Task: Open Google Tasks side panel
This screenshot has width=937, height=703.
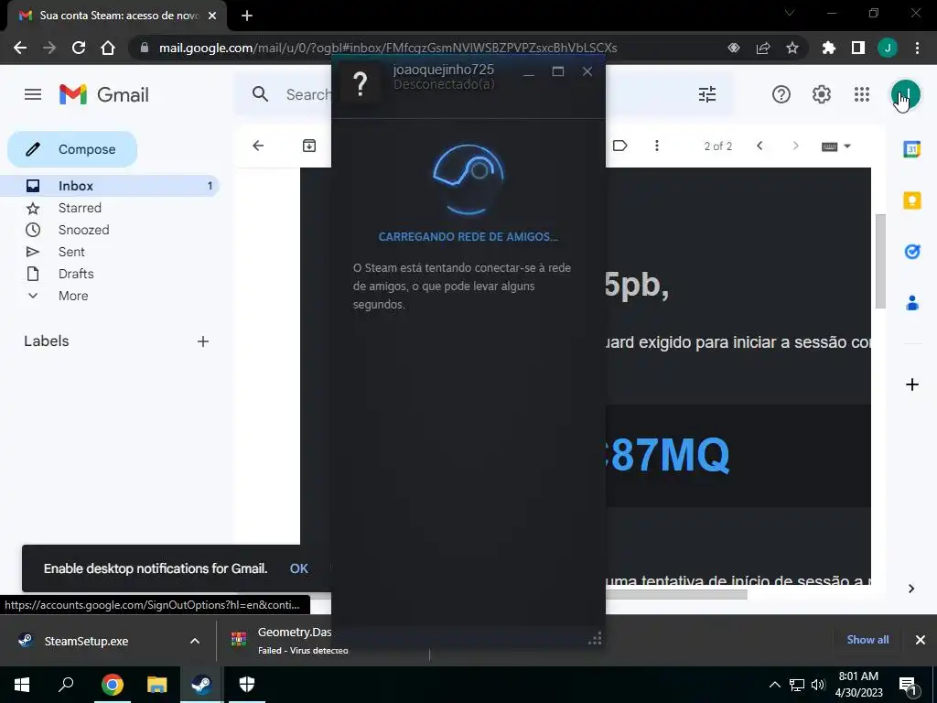Action: [x=912, y=252]
